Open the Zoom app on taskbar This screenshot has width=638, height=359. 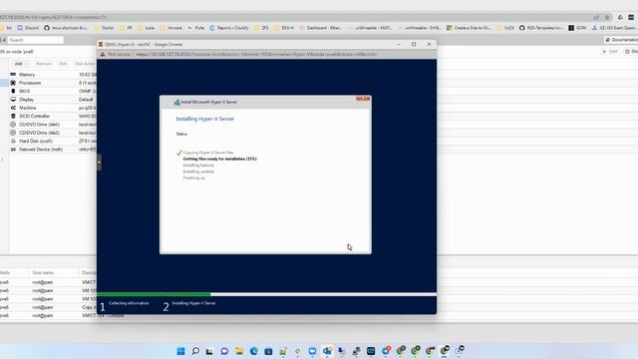pos(312,351)
